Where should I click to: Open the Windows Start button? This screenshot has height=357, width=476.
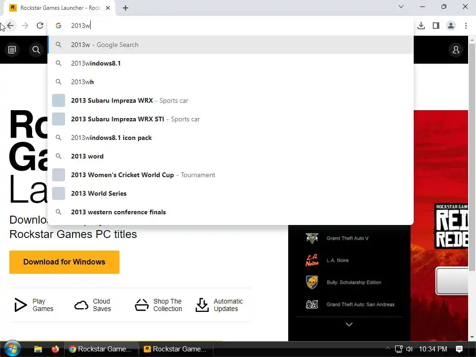click(12, 349)
